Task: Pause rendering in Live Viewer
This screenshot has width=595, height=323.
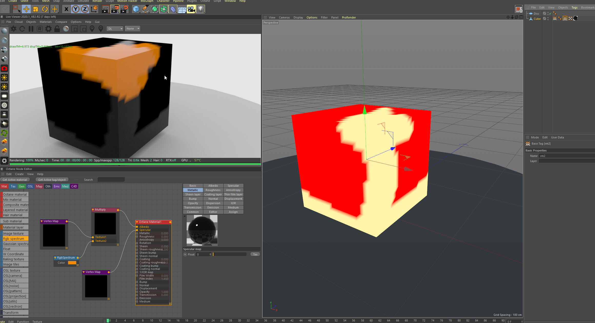Action: [x=31, y=29]
